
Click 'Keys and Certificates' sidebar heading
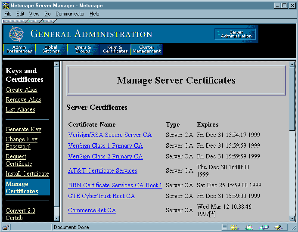click(x=25, y=75)
